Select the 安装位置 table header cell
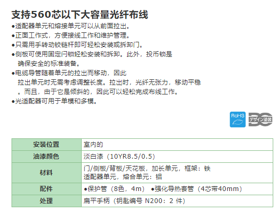 tap(47, 145)
